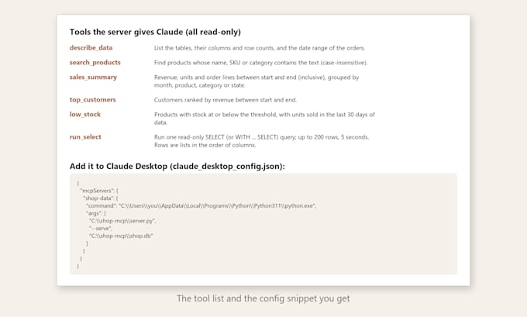
Task: Click the "mcpServers" line in config
Action: pos(99,191)
